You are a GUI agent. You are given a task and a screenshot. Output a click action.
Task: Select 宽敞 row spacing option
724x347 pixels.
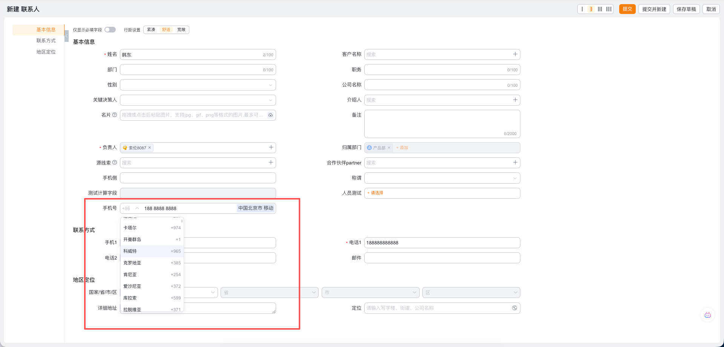click(x=181, y=30)
